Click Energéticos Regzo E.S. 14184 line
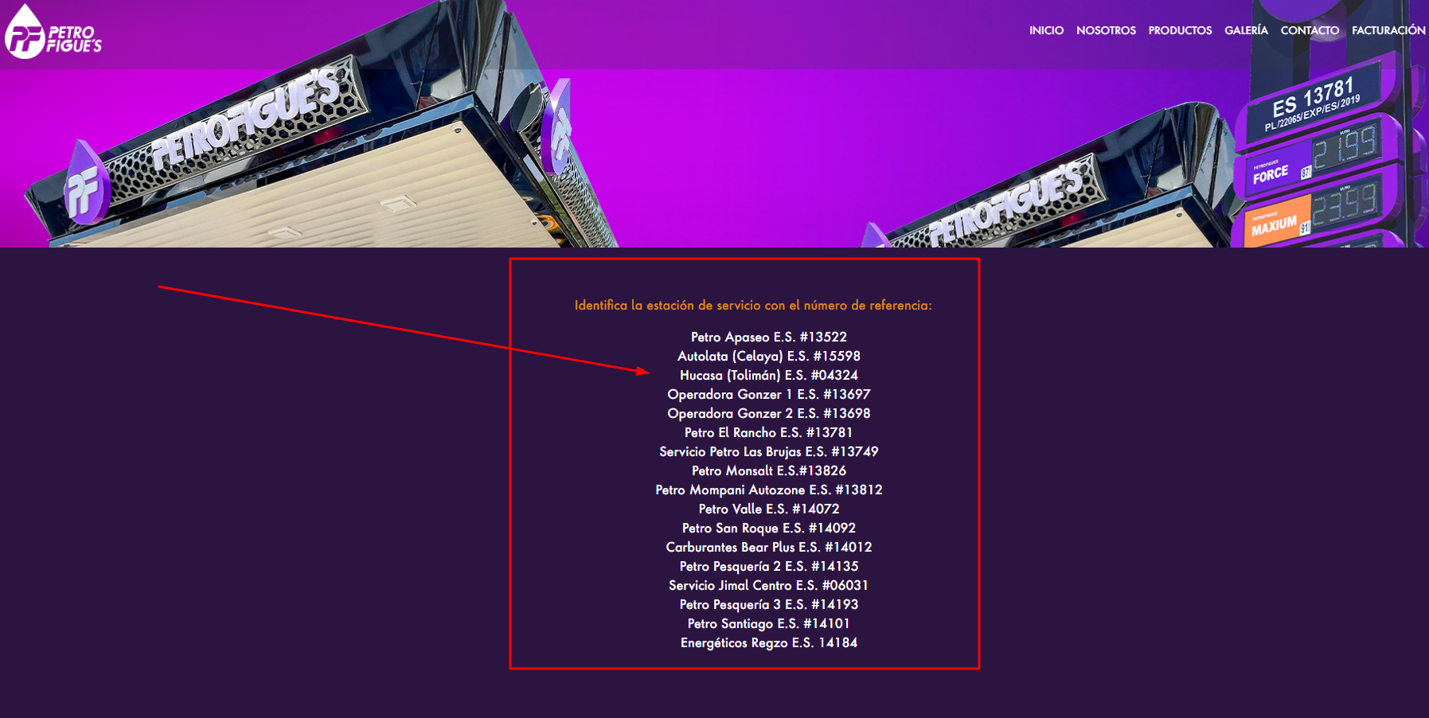This screenshot has height=718, width=1429. [768, 642]
